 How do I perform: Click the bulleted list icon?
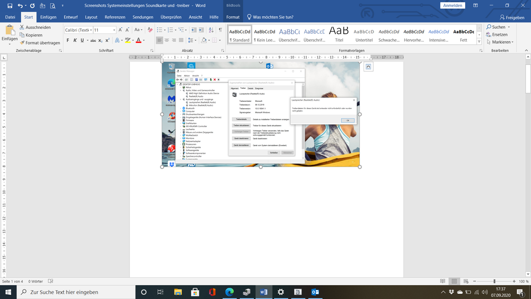point(160,30)
